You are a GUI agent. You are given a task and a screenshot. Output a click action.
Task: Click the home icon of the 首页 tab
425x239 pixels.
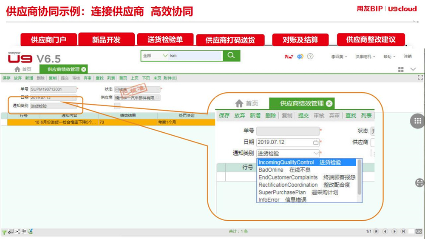click(17, 69)
